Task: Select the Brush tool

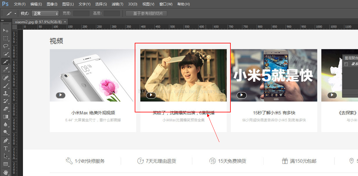Action: [6, 85]
